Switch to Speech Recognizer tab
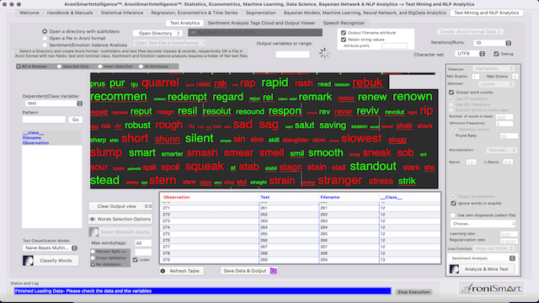 [344, 23]
